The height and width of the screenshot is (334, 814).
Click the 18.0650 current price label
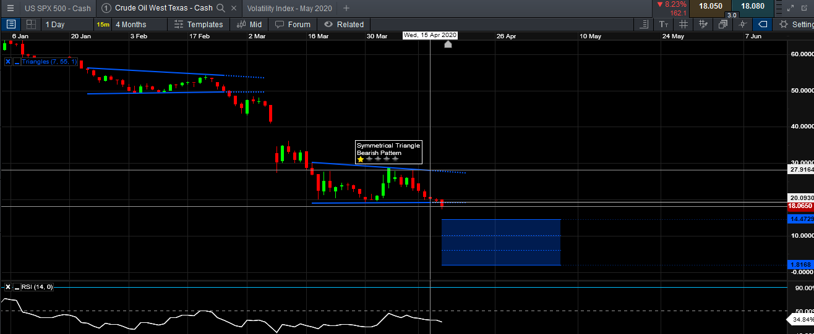tap(800, 206)
